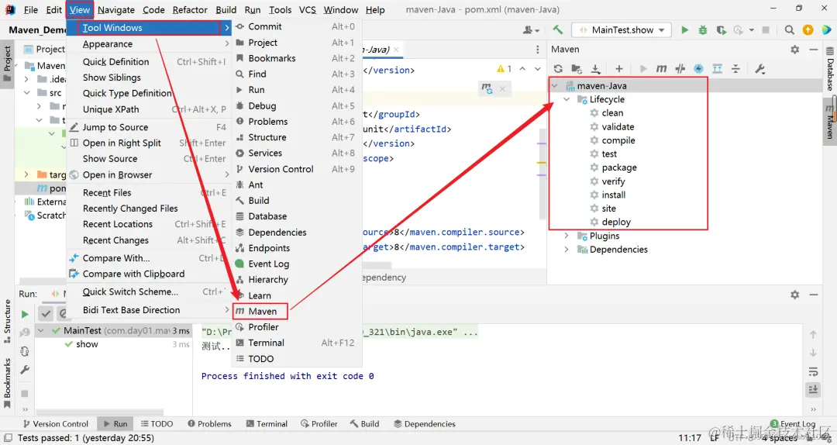Expand the Plugins node in the Maven panel
Image resolution: width=837 pixels, height=445 pixels.
(567, 236)
